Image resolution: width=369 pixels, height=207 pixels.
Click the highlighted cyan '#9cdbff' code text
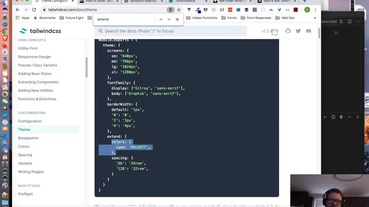click(133, 147)
